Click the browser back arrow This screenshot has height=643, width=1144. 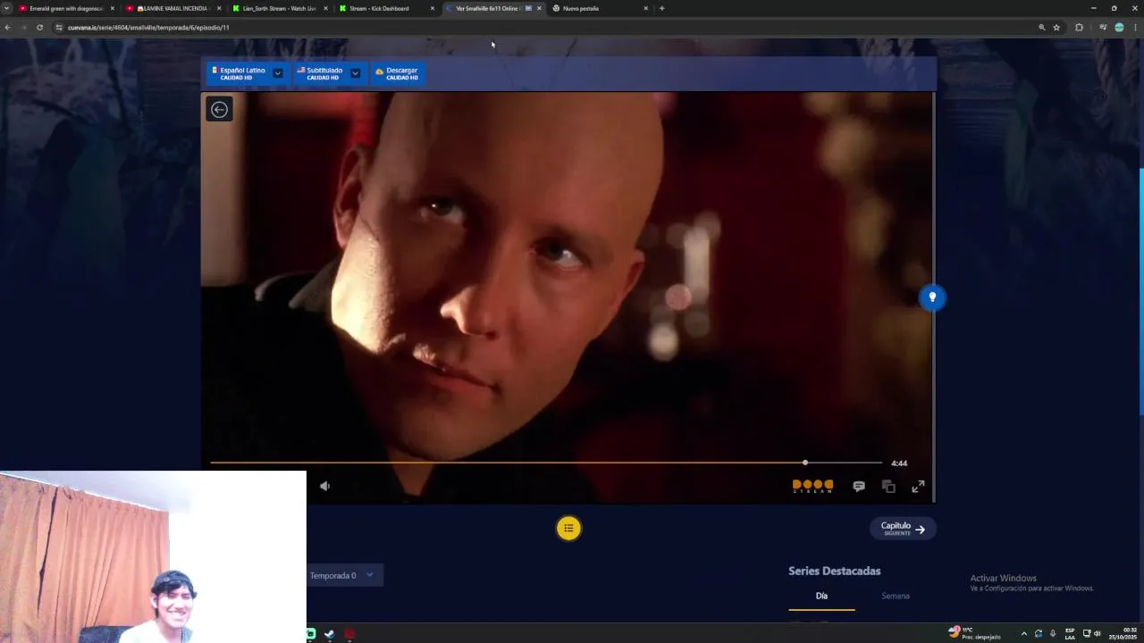7,28
